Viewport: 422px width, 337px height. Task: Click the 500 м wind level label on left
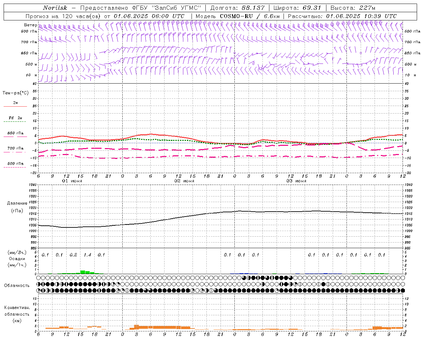31,64
